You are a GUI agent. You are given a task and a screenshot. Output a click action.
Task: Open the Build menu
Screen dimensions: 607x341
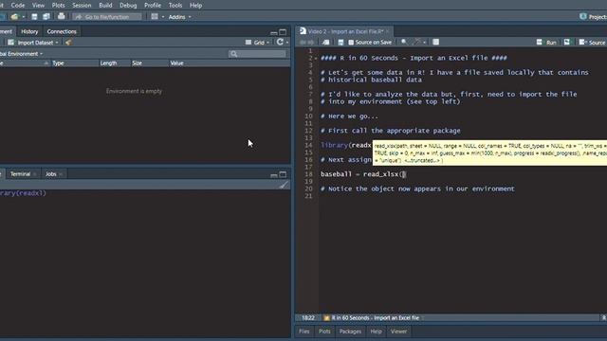pos(105,6)
